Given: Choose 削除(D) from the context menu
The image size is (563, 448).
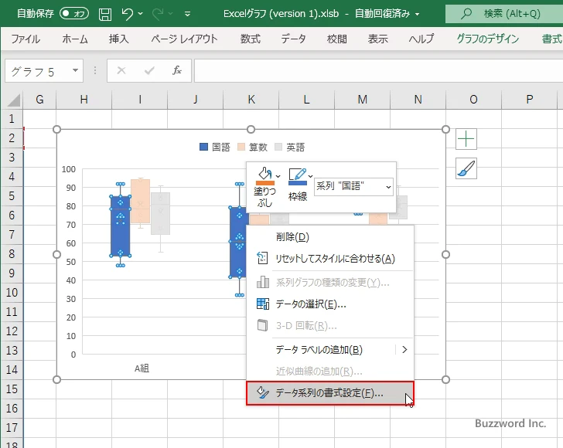Looking at the screenshot, I should [330, 236].
